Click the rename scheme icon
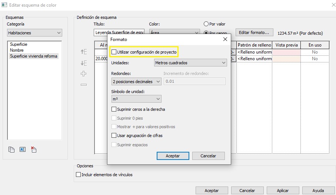Image resolution: width=336 pixels, height=195 pixels. [22, 150]
